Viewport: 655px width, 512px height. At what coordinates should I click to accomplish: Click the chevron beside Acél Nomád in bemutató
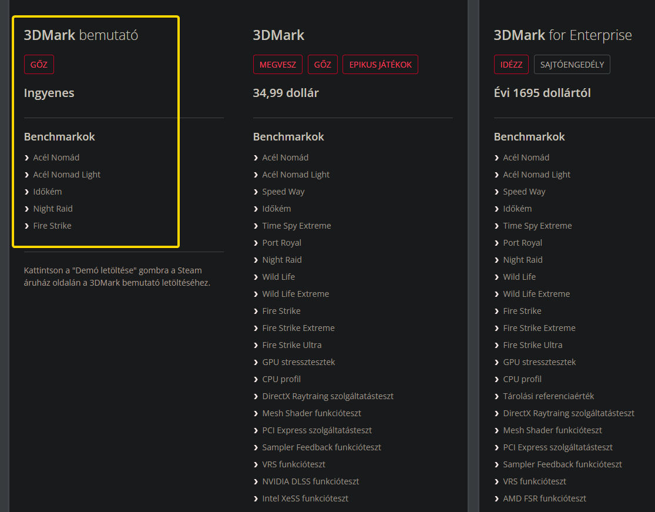coord(27,158)
